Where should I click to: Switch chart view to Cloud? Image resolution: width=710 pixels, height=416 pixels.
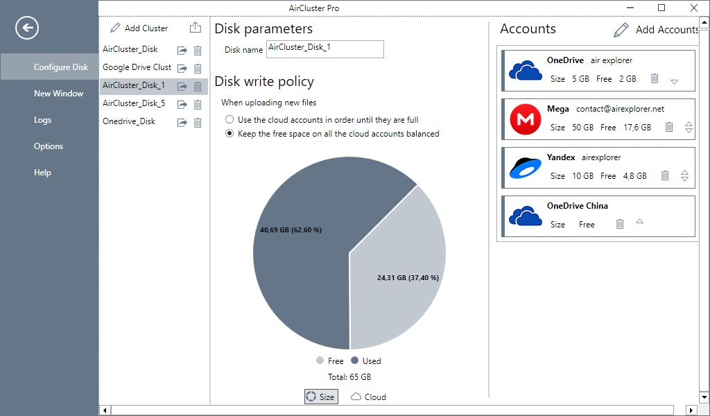pos(369,397)
